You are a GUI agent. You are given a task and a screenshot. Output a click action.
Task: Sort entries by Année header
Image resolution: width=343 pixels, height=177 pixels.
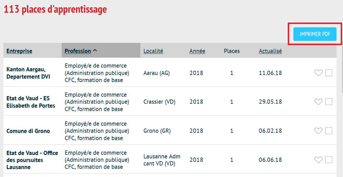pyautogui.click(x=197, y=51)
